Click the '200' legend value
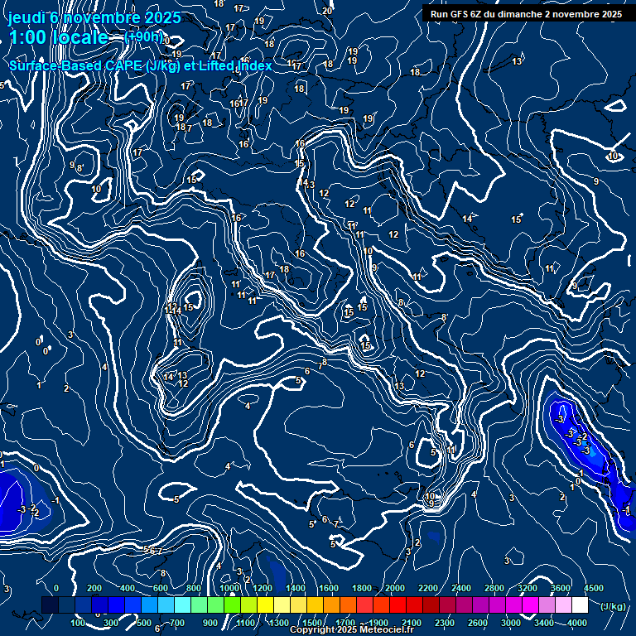 tap(94, 588)
